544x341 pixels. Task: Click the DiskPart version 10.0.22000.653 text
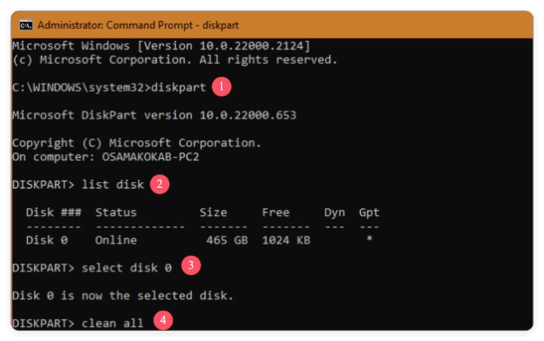(x=152, y=115)
